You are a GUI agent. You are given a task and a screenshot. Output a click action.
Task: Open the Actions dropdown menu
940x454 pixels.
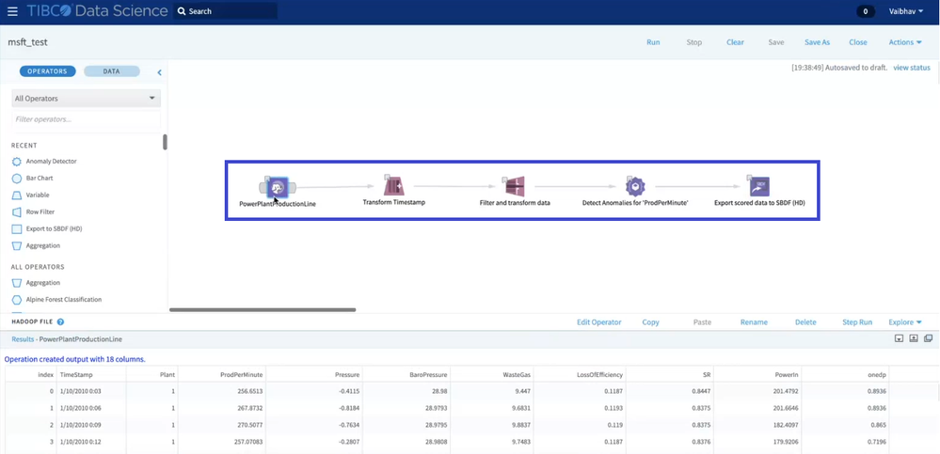pos(905,42)
